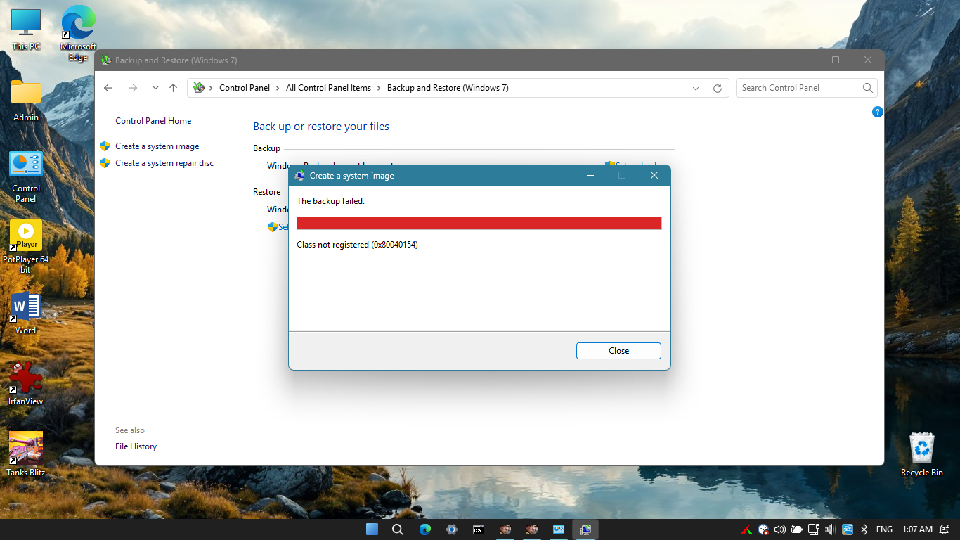Open Microsoft Edge from the taskbar
The image size is (960, 540).
(425, 529)
